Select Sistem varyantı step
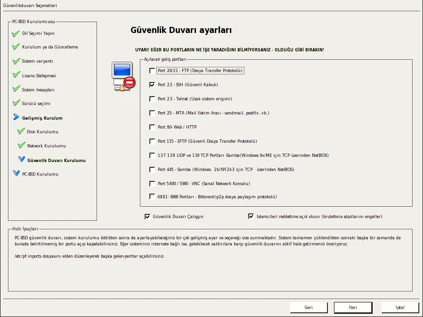 [x=38, y=61]
